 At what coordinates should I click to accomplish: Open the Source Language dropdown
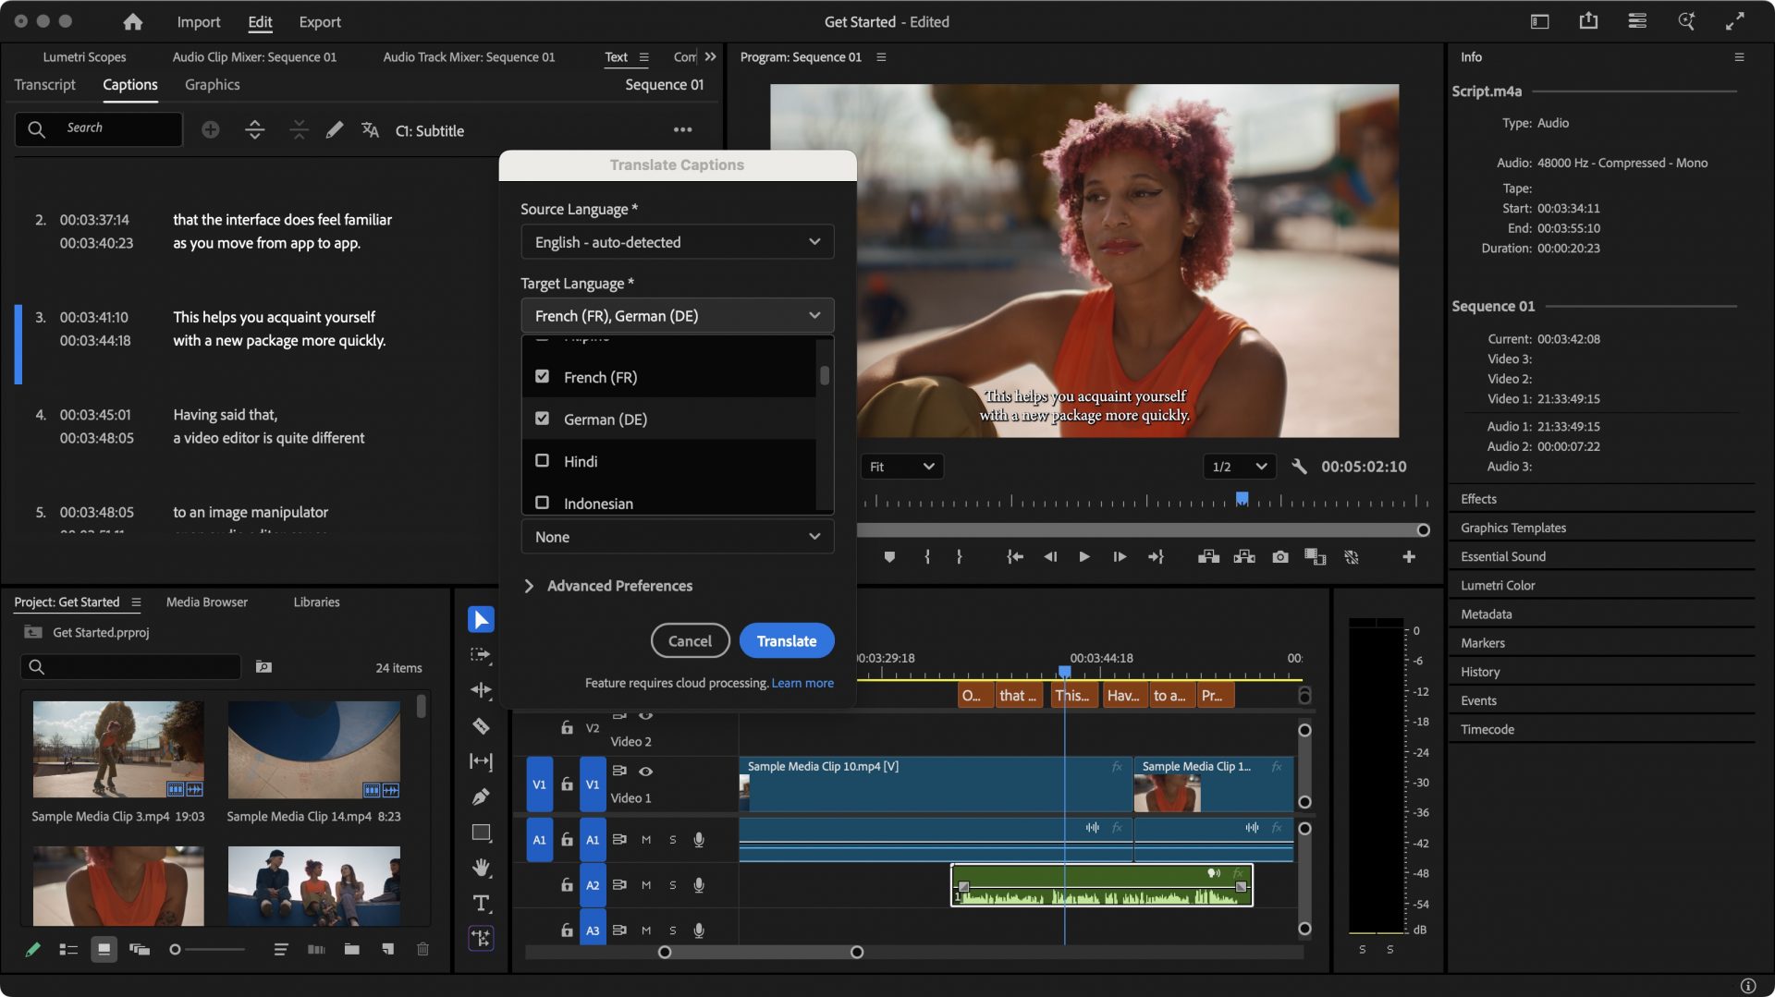pyautogui.click(x=677, y=242)
